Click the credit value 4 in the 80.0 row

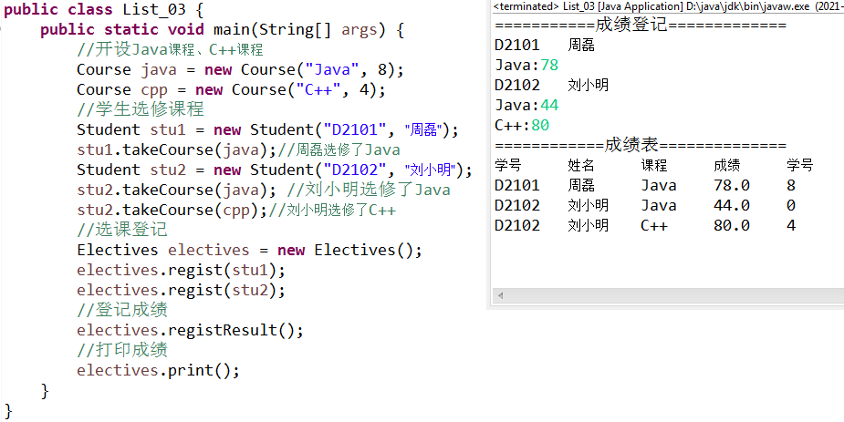click(x=791, y=225)
